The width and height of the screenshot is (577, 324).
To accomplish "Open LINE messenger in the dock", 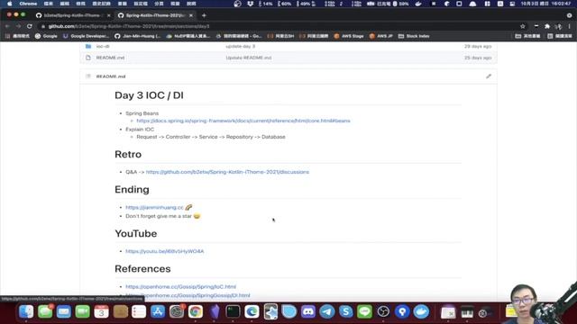I will pyautogui.click(x=364, y=312).
